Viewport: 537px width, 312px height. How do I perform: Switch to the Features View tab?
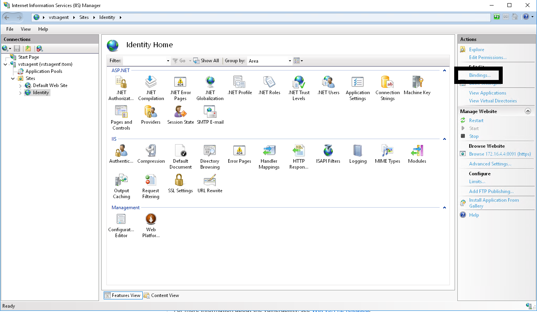pos(122,295)
